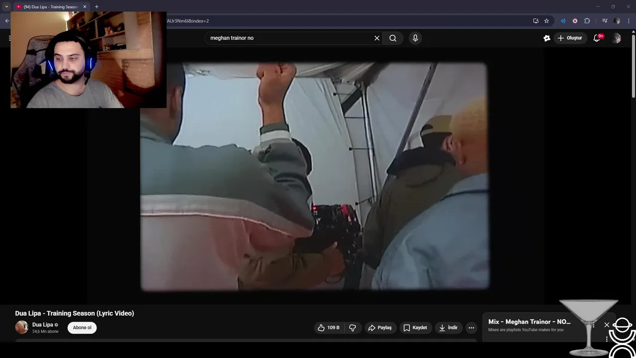The image size is (636, 358).
Task: Close the Dua Lipa browser tab
Action: 84,7
